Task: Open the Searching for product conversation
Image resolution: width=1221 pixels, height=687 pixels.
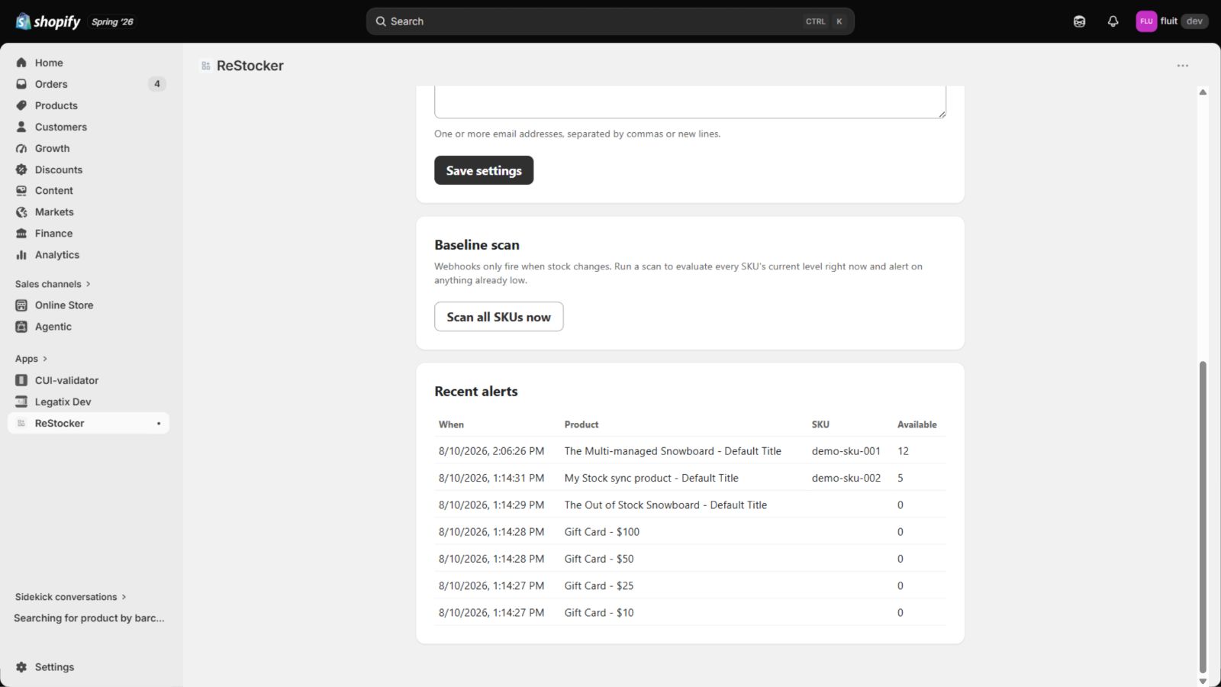Action: tap(89, 618)
